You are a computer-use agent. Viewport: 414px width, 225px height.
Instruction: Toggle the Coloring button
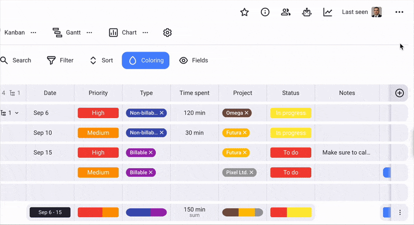(x=145, y=60)
